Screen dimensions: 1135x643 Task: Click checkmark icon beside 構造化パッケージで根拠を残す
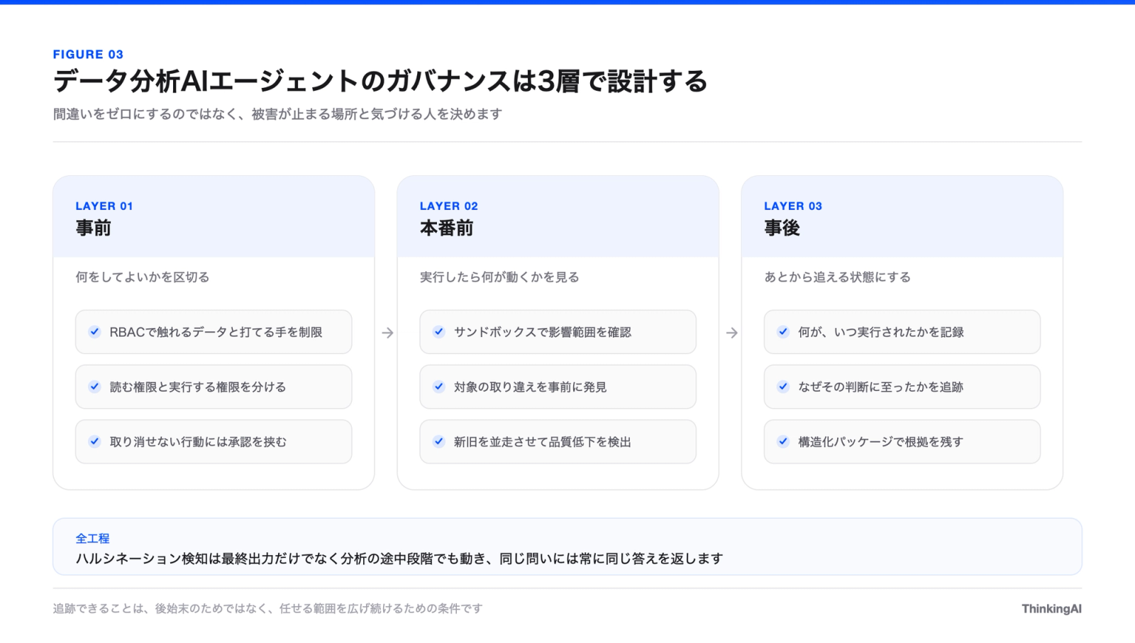[783, 441]
